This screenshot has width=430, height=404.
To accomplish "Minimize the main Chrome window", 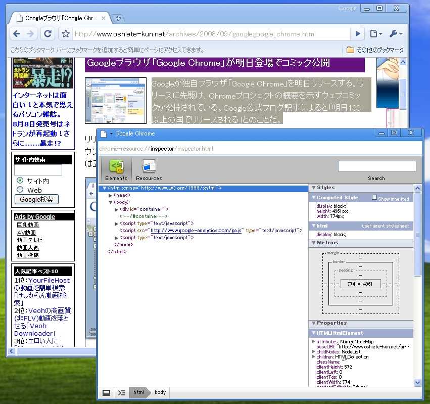I will click(367, 9).
